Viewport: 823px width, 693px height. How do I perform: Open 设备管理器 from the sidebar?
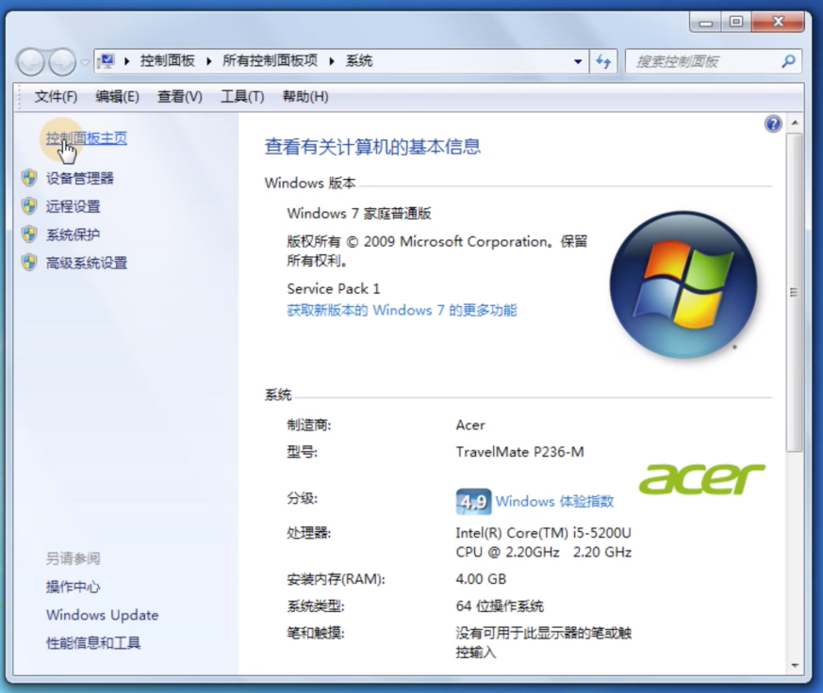(x=80, y=178)
